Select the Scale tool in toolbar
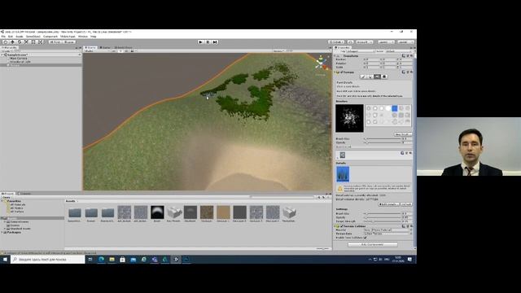Image resolution: width=521 pixels, height=293 pixels. (27, 42)
